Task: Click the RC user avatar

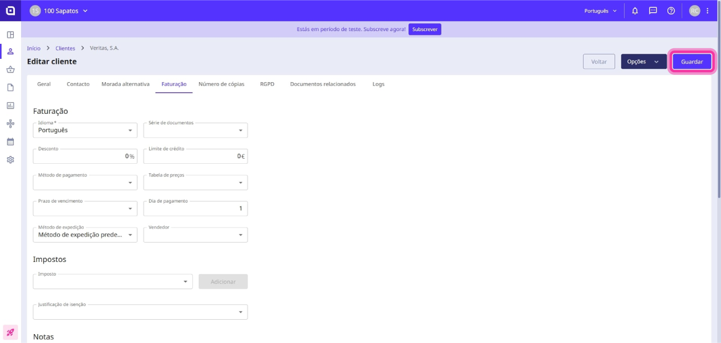Action: click(694, 11)
